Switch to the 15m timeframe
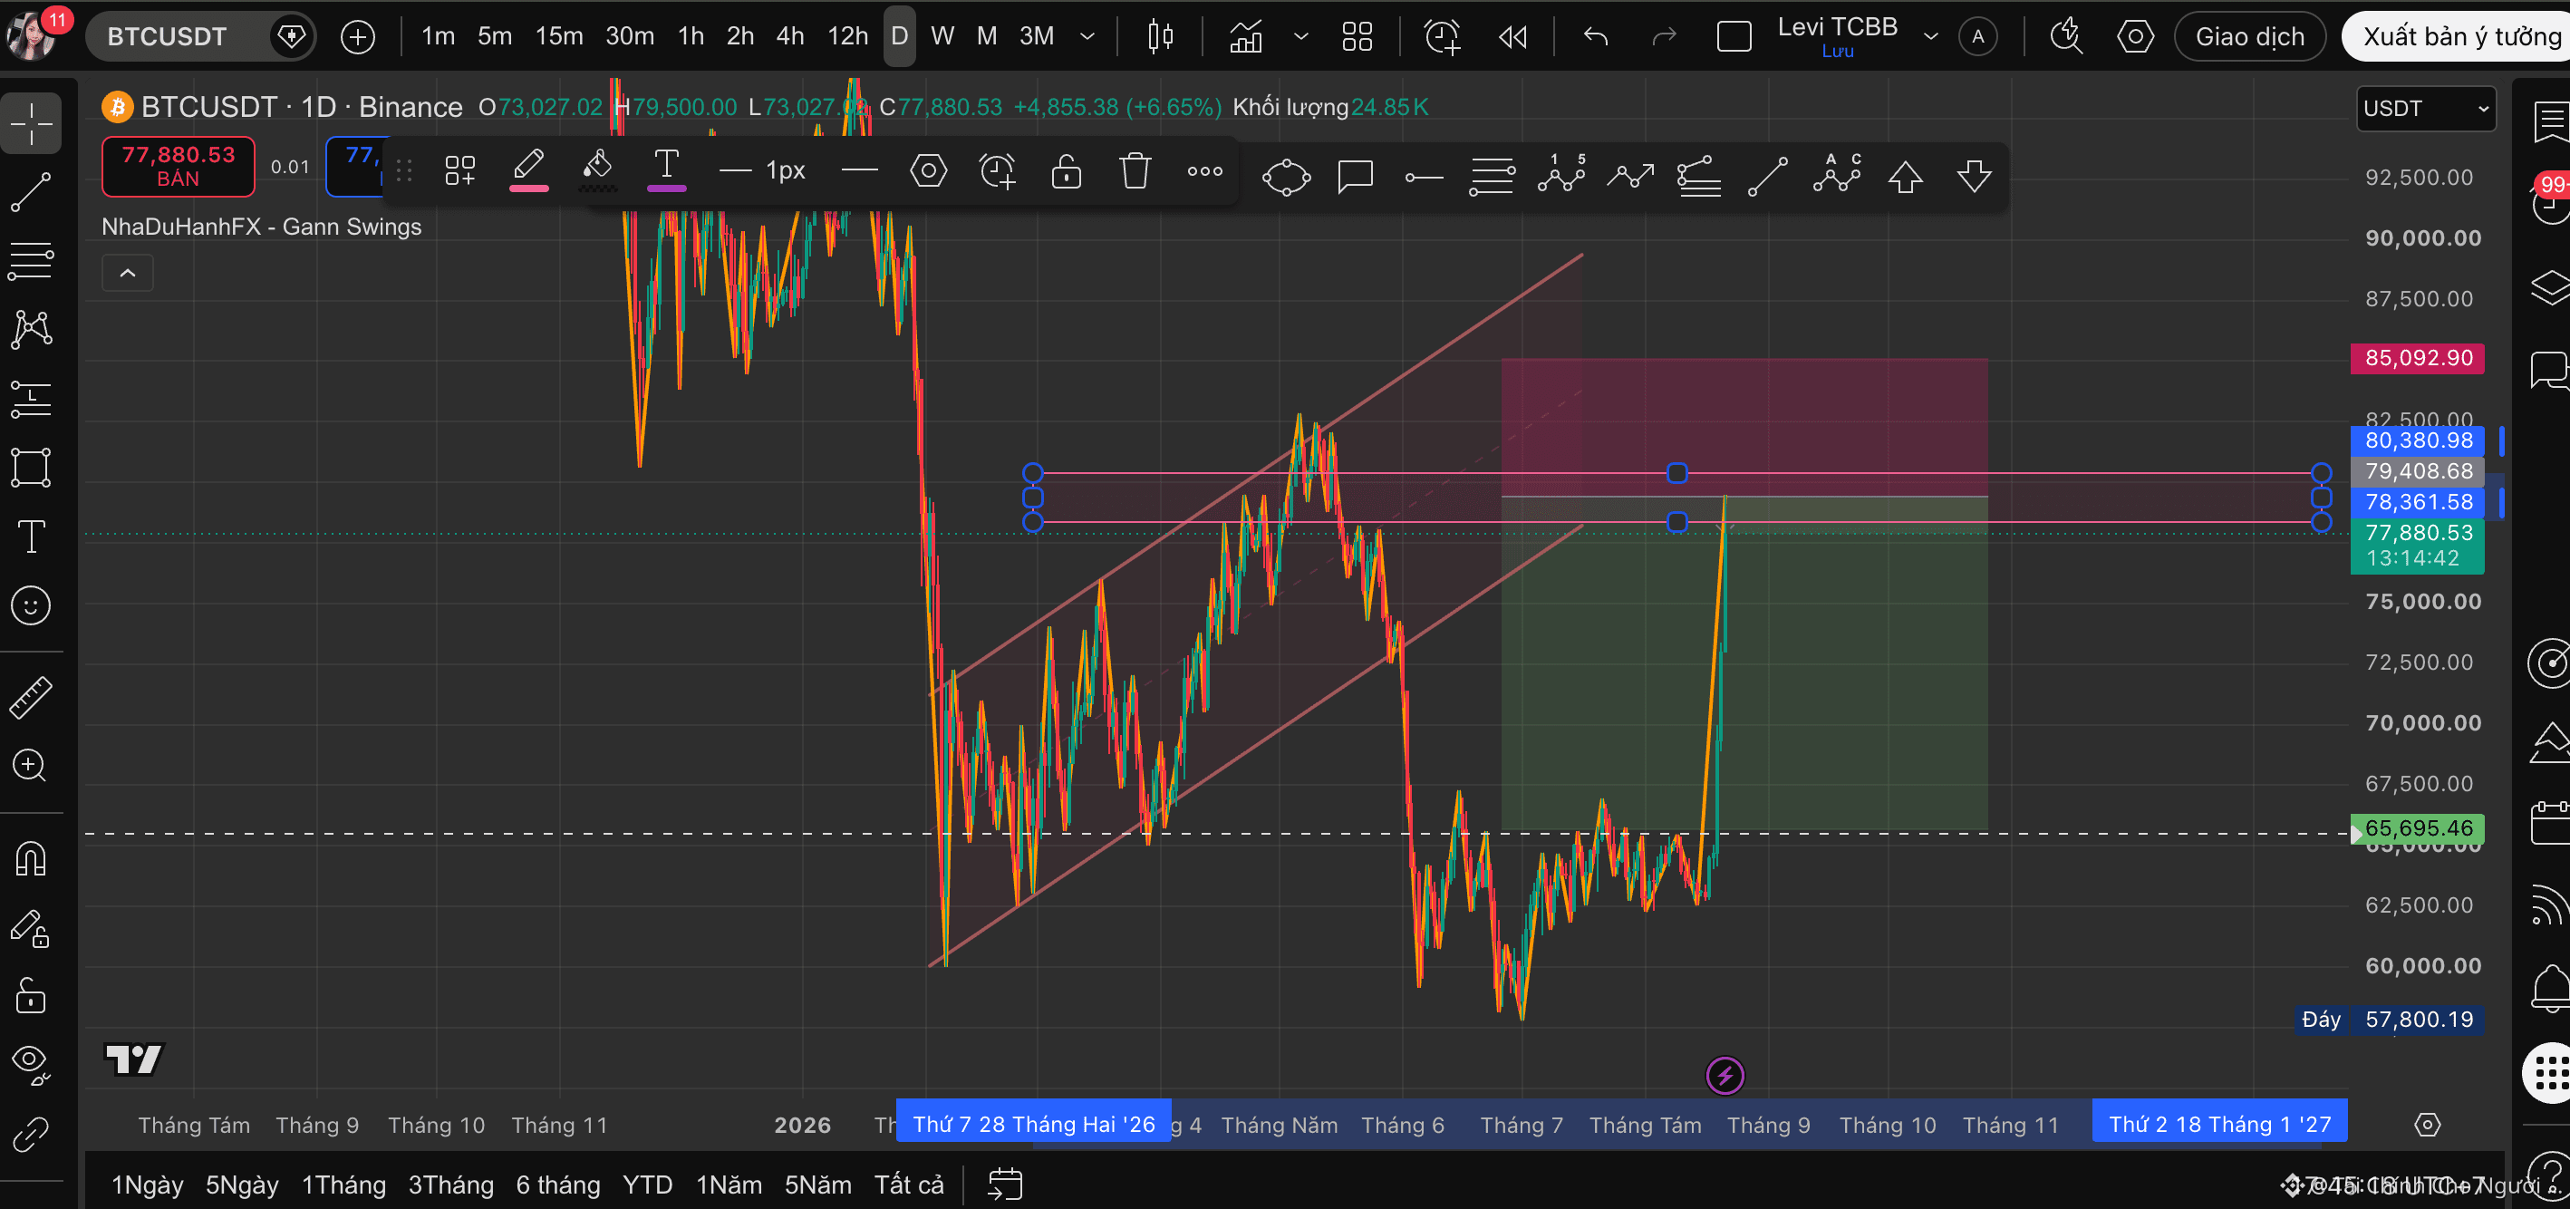Image resolution: width=2570 pixels, height=1209 pixels. point(559,37)
